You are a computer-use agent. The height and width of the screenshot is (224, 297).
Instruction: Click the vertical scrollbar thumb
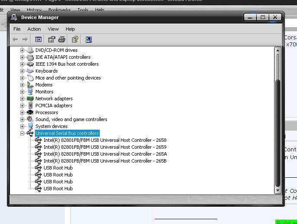(278, 133)
